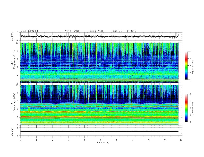The width and height of the screenshot is (204, 157).
Task: Click the "start UT = 14:40:0" text
Action: click(x=124, y=31)
